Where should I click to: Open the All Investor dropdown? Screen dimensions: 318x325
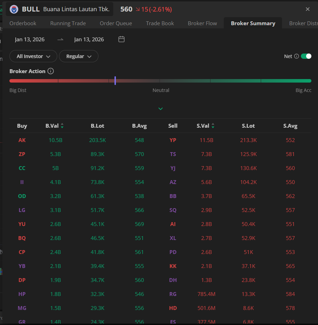point(33,56)
